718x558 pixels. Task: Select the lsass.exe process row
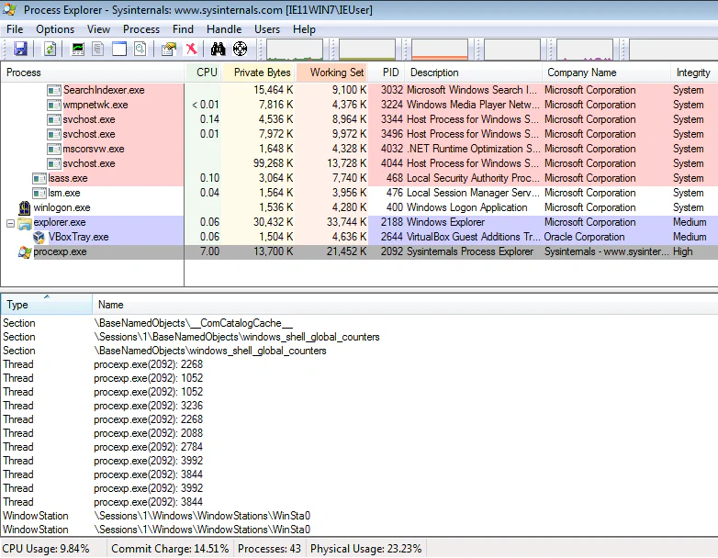tap(359, 178)
